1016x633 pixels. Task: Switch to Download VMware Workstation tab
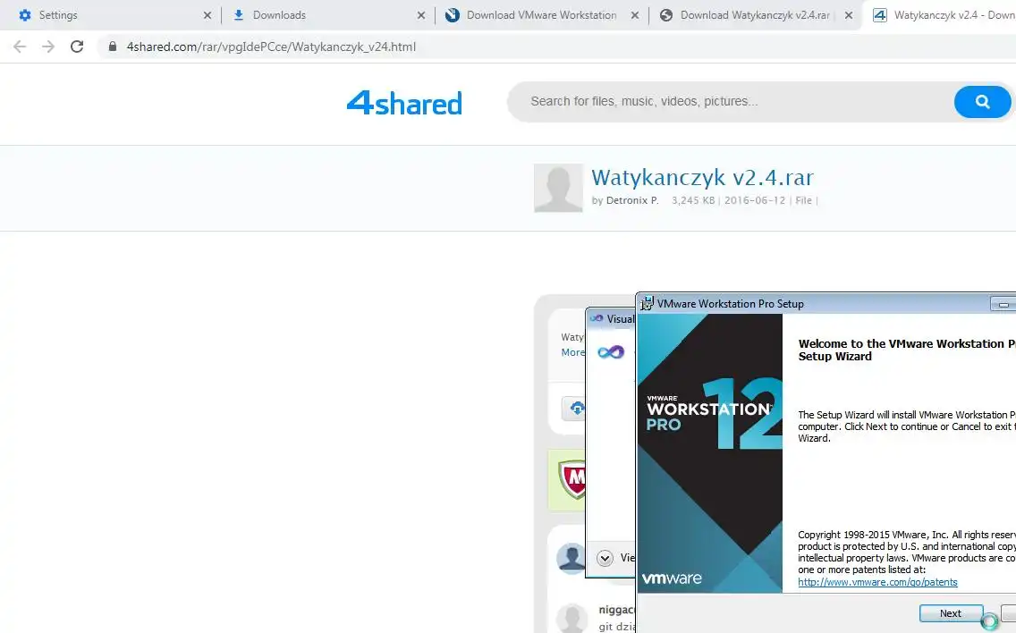point(541,15)
